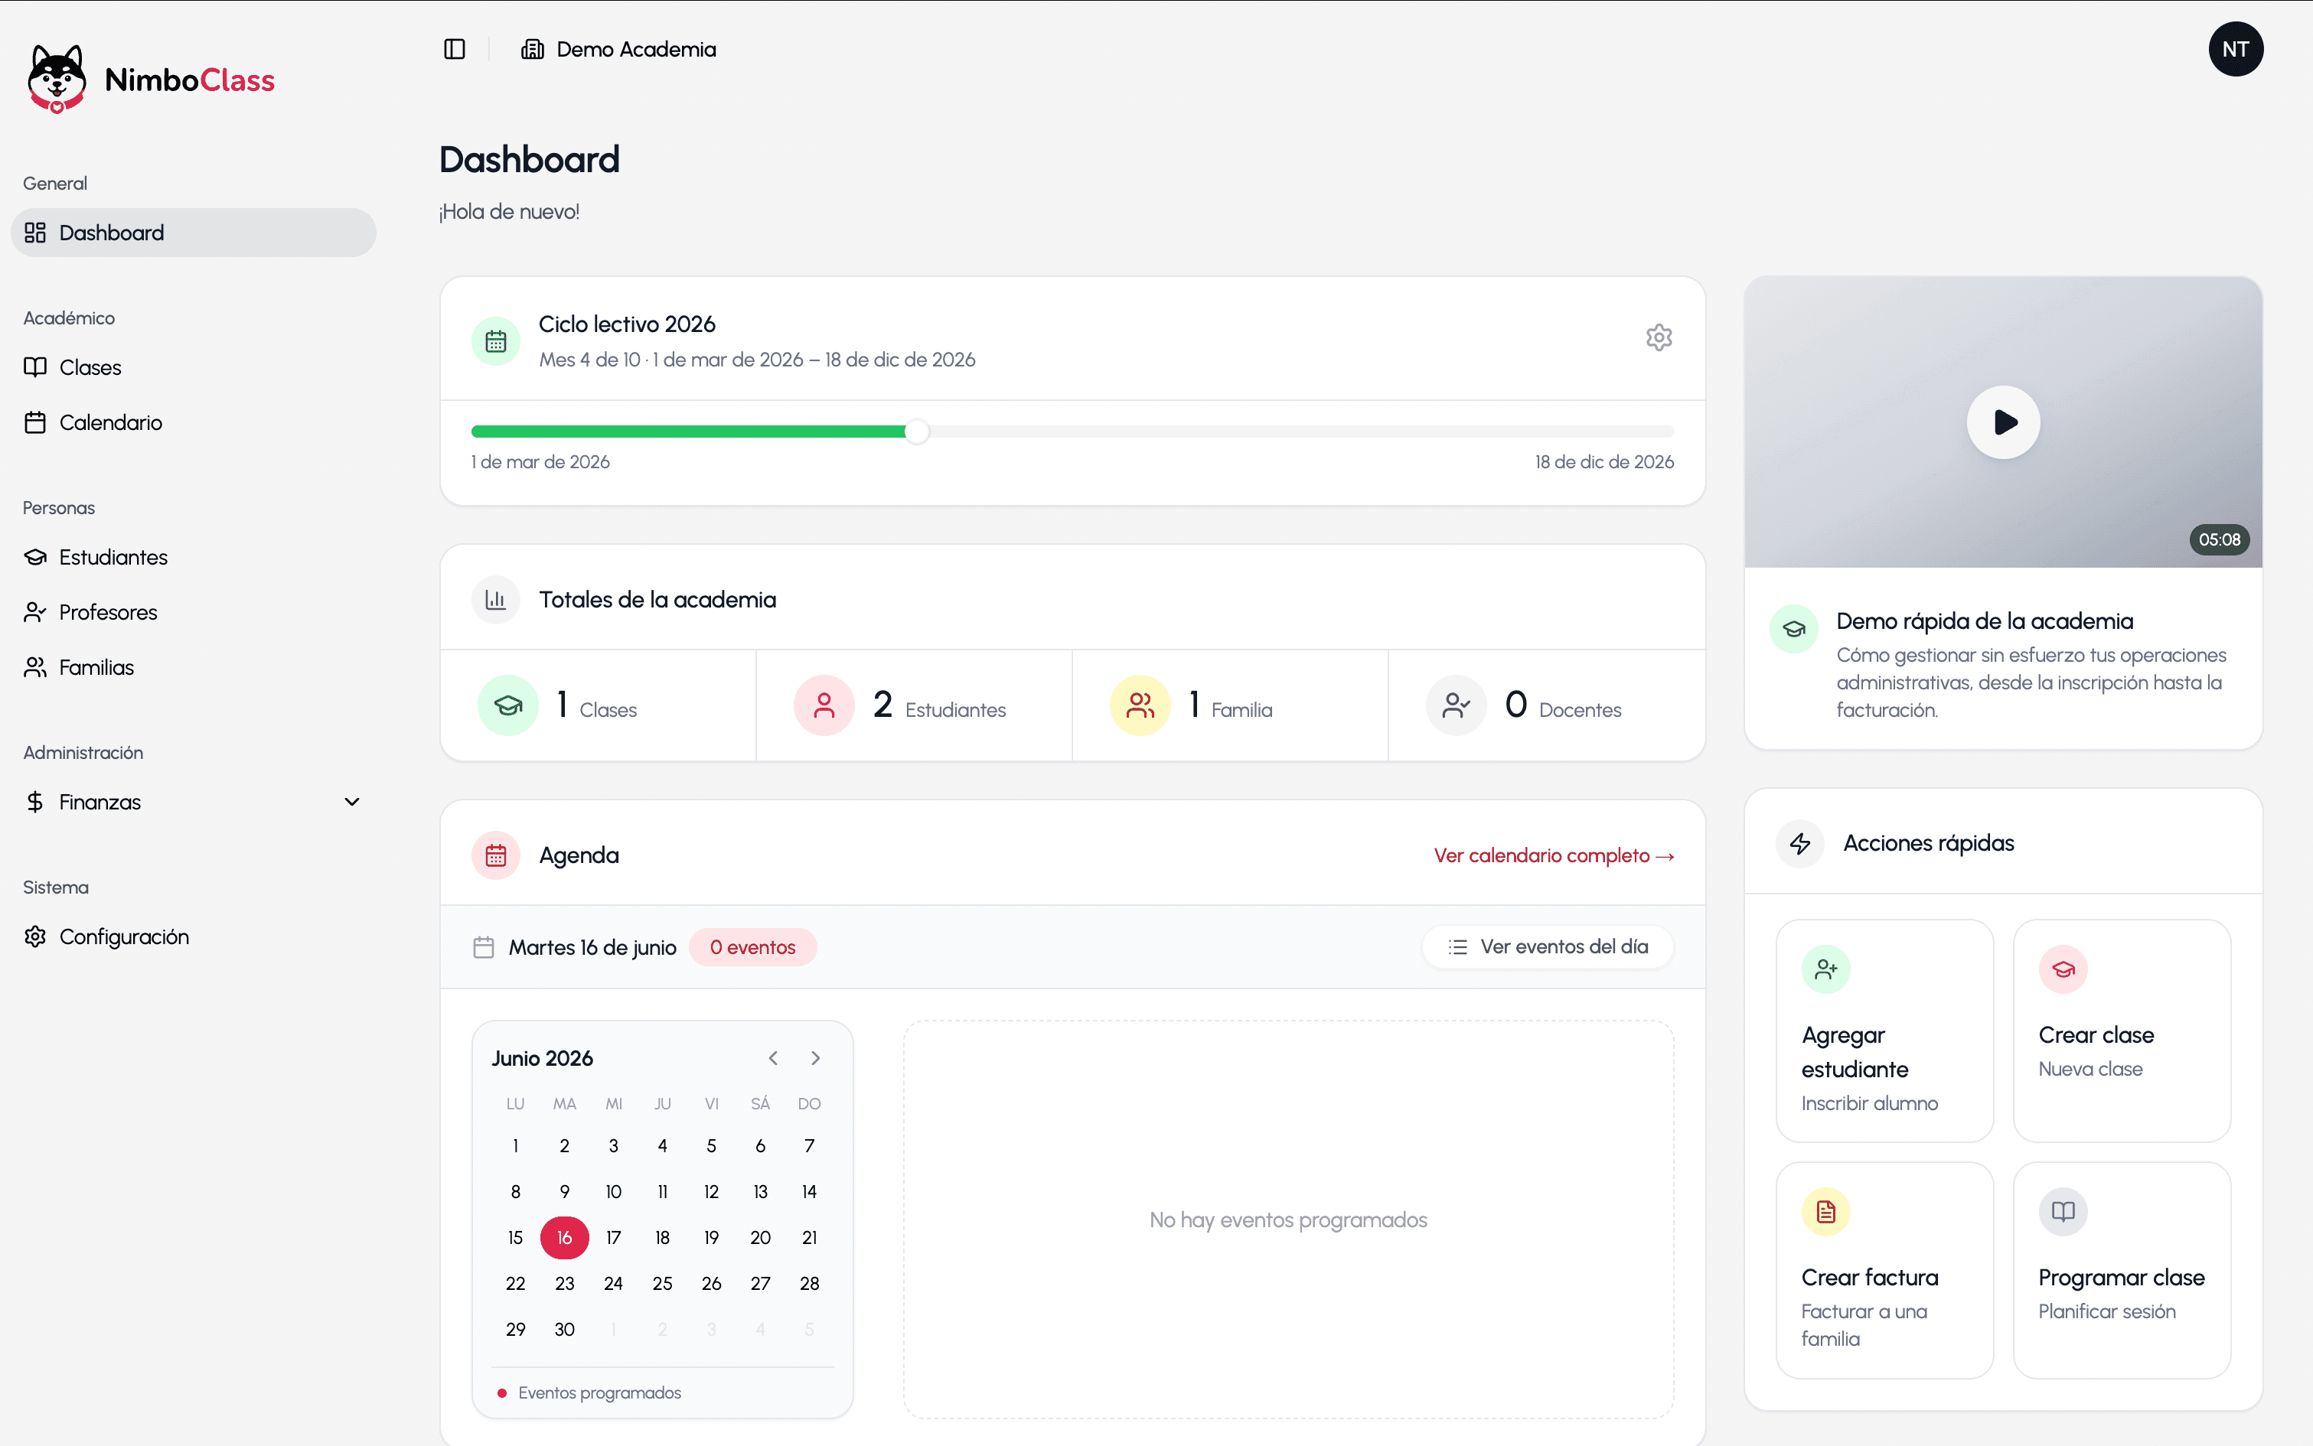
Task: Click 'Eventos programados' legend
Action: (x=600, y=1392)
